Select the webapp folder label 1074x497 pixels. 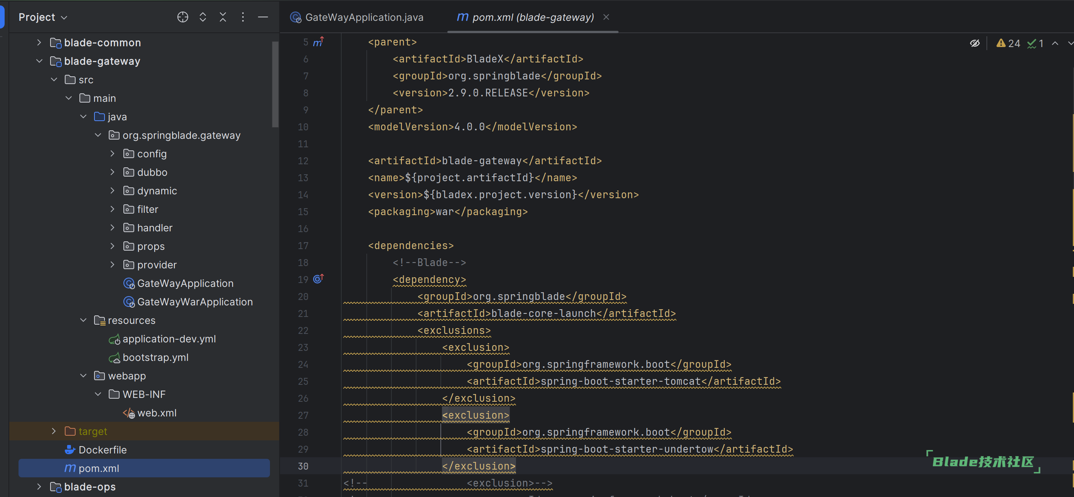[127, 376]
